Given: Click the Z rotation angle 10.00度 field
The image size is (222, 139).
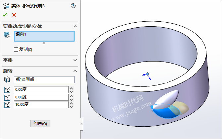Looking at the screenshot, I should pos(41,104).
